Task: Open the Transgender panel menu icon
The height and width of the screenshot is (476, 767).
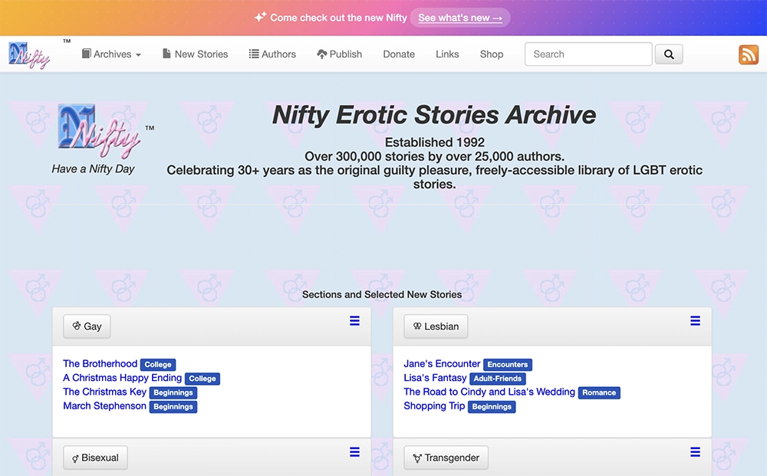Action: pyautogui.click(x=695, y=452)
